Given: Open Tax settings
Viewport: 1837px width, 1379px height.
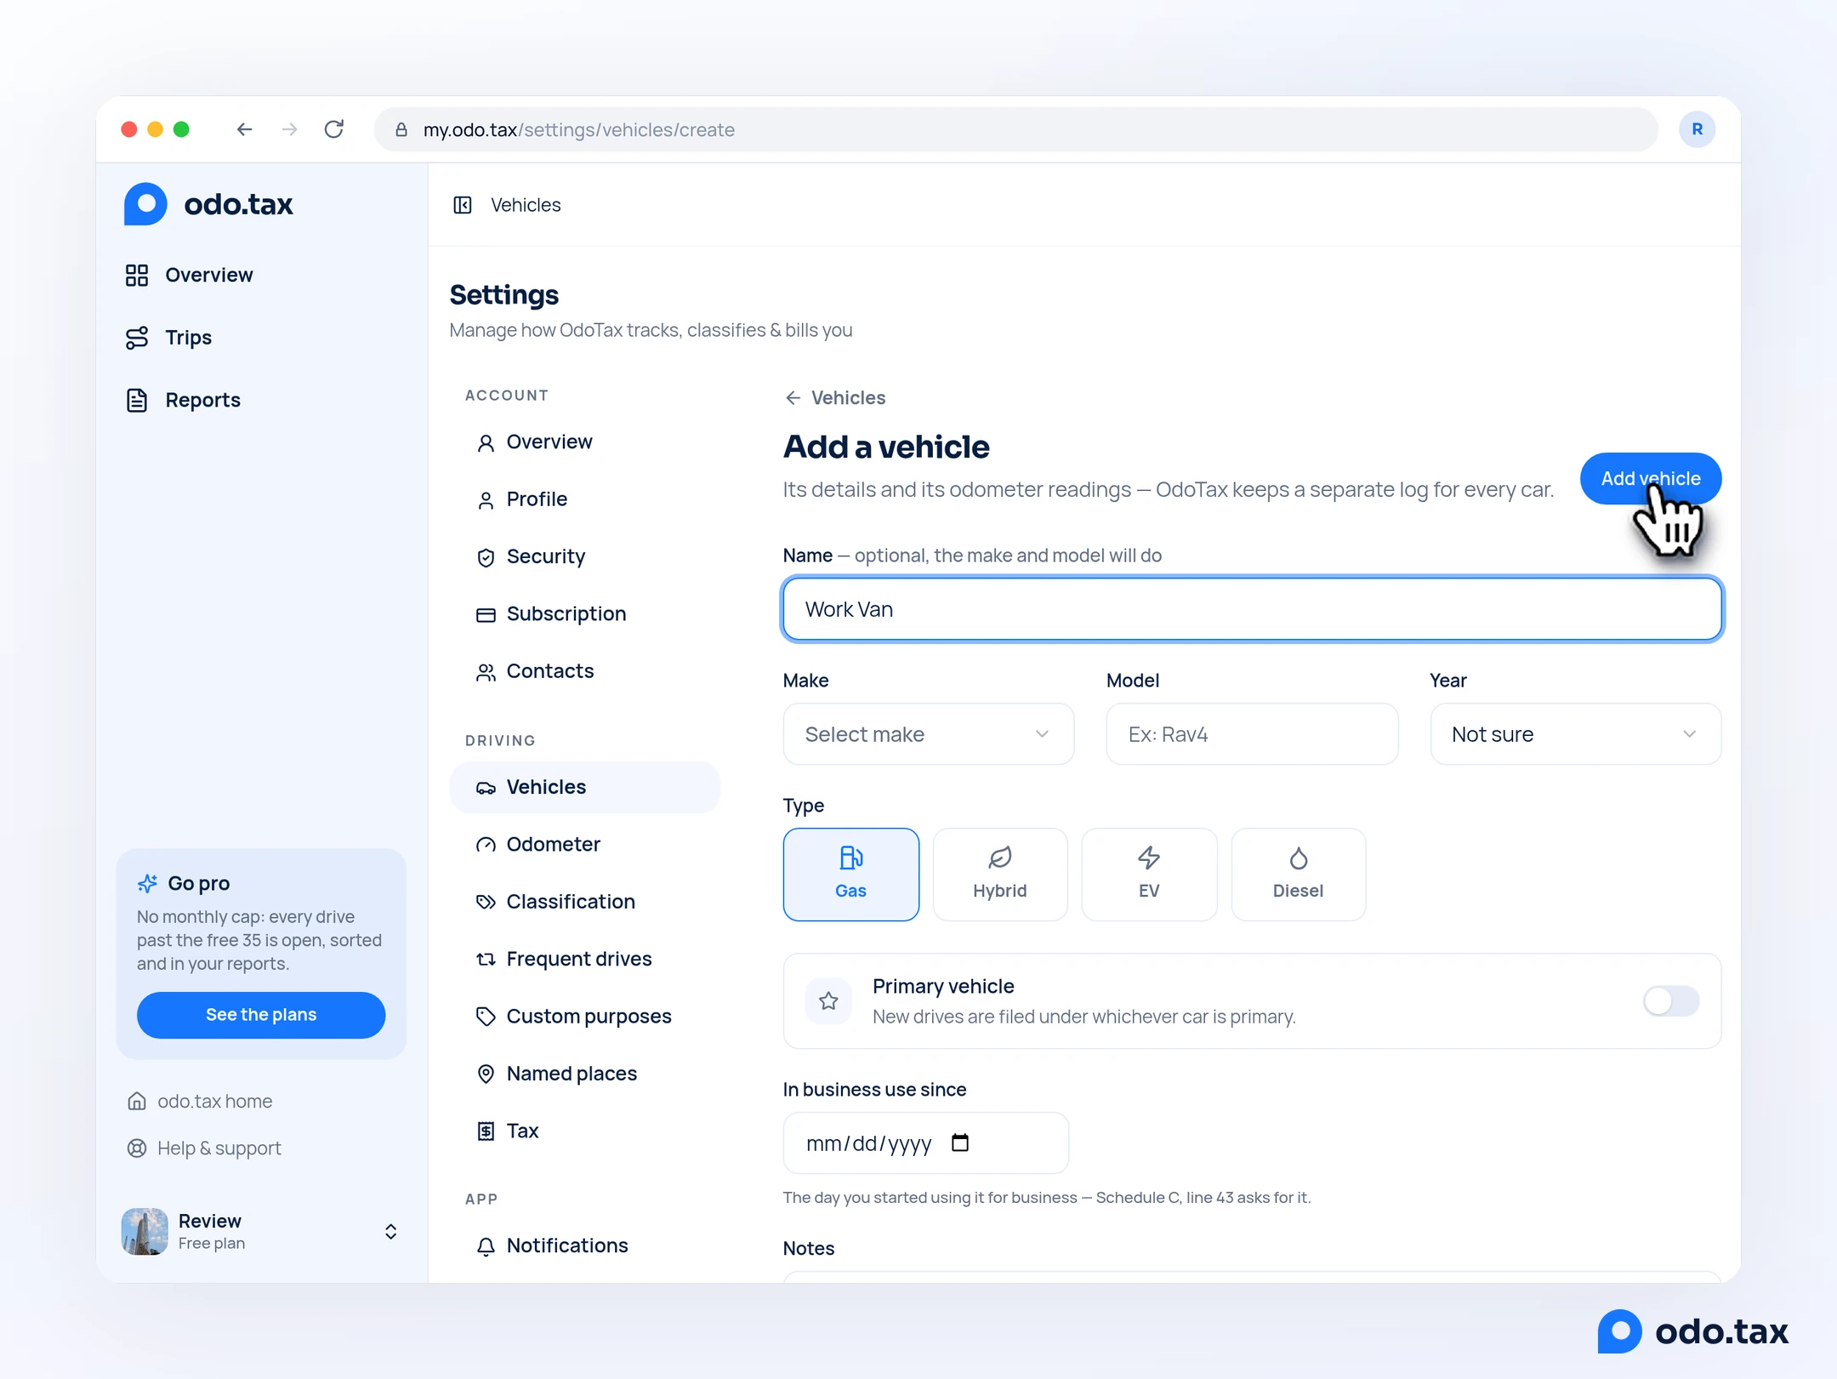Looking at the screenshot, I should click(584, 1131).
